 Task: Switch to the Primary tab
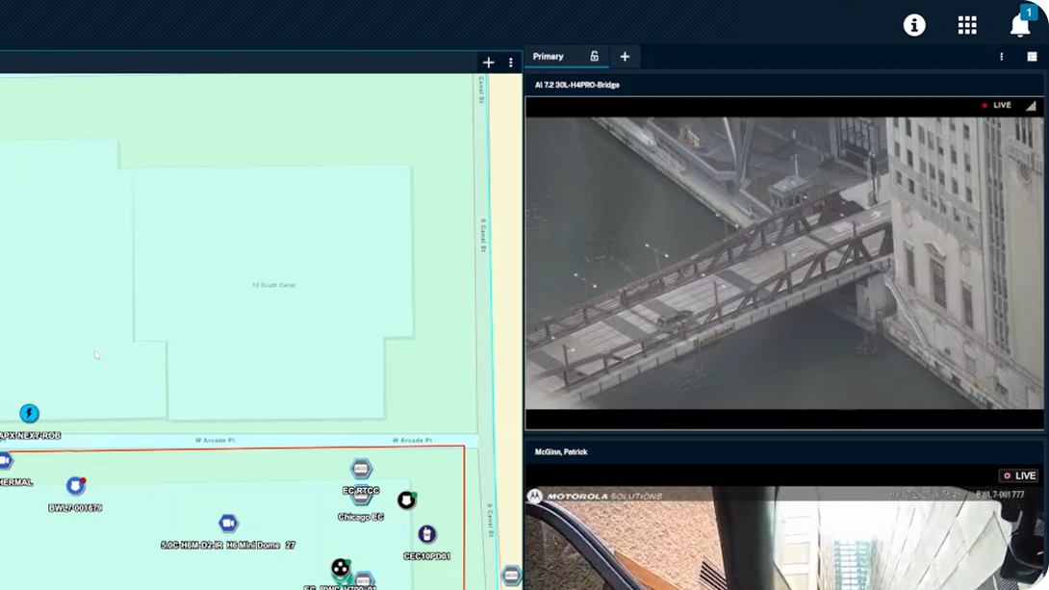pos(549,57)
